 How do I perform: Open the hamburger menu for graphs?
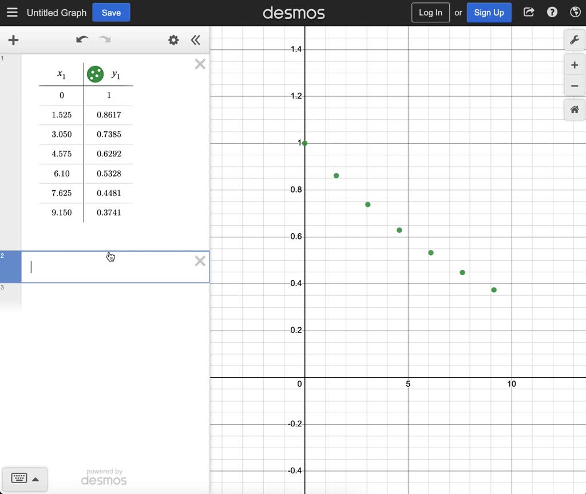tap(12, 13)
